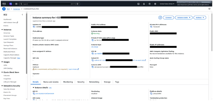The width and height of the screenshot is (213, 108).
Task: Copy the private IPv4 address 10.0.8.43
Action: point(151,27)
